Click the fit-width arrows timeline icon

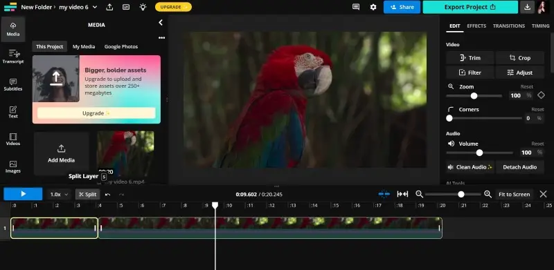coord(402,194)
